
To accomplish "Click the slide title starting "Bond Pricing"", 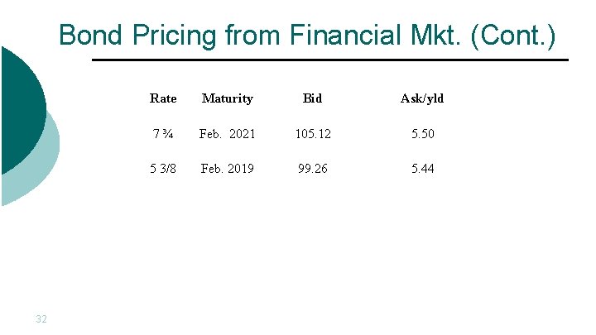I will pyautogui.click(x=307, y=36).
